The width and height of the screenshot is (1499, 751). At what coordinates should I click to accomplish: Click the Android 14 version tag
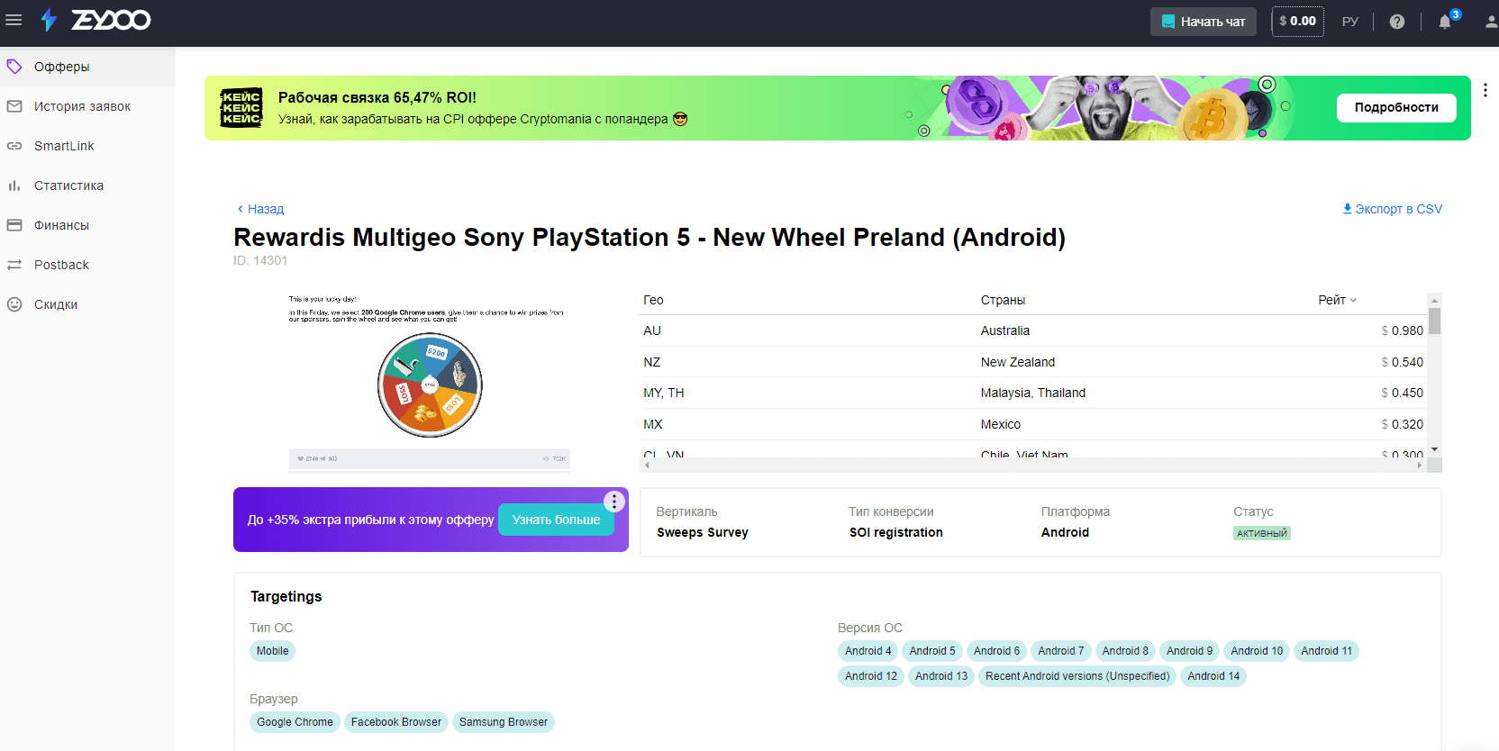point(1213,676)
